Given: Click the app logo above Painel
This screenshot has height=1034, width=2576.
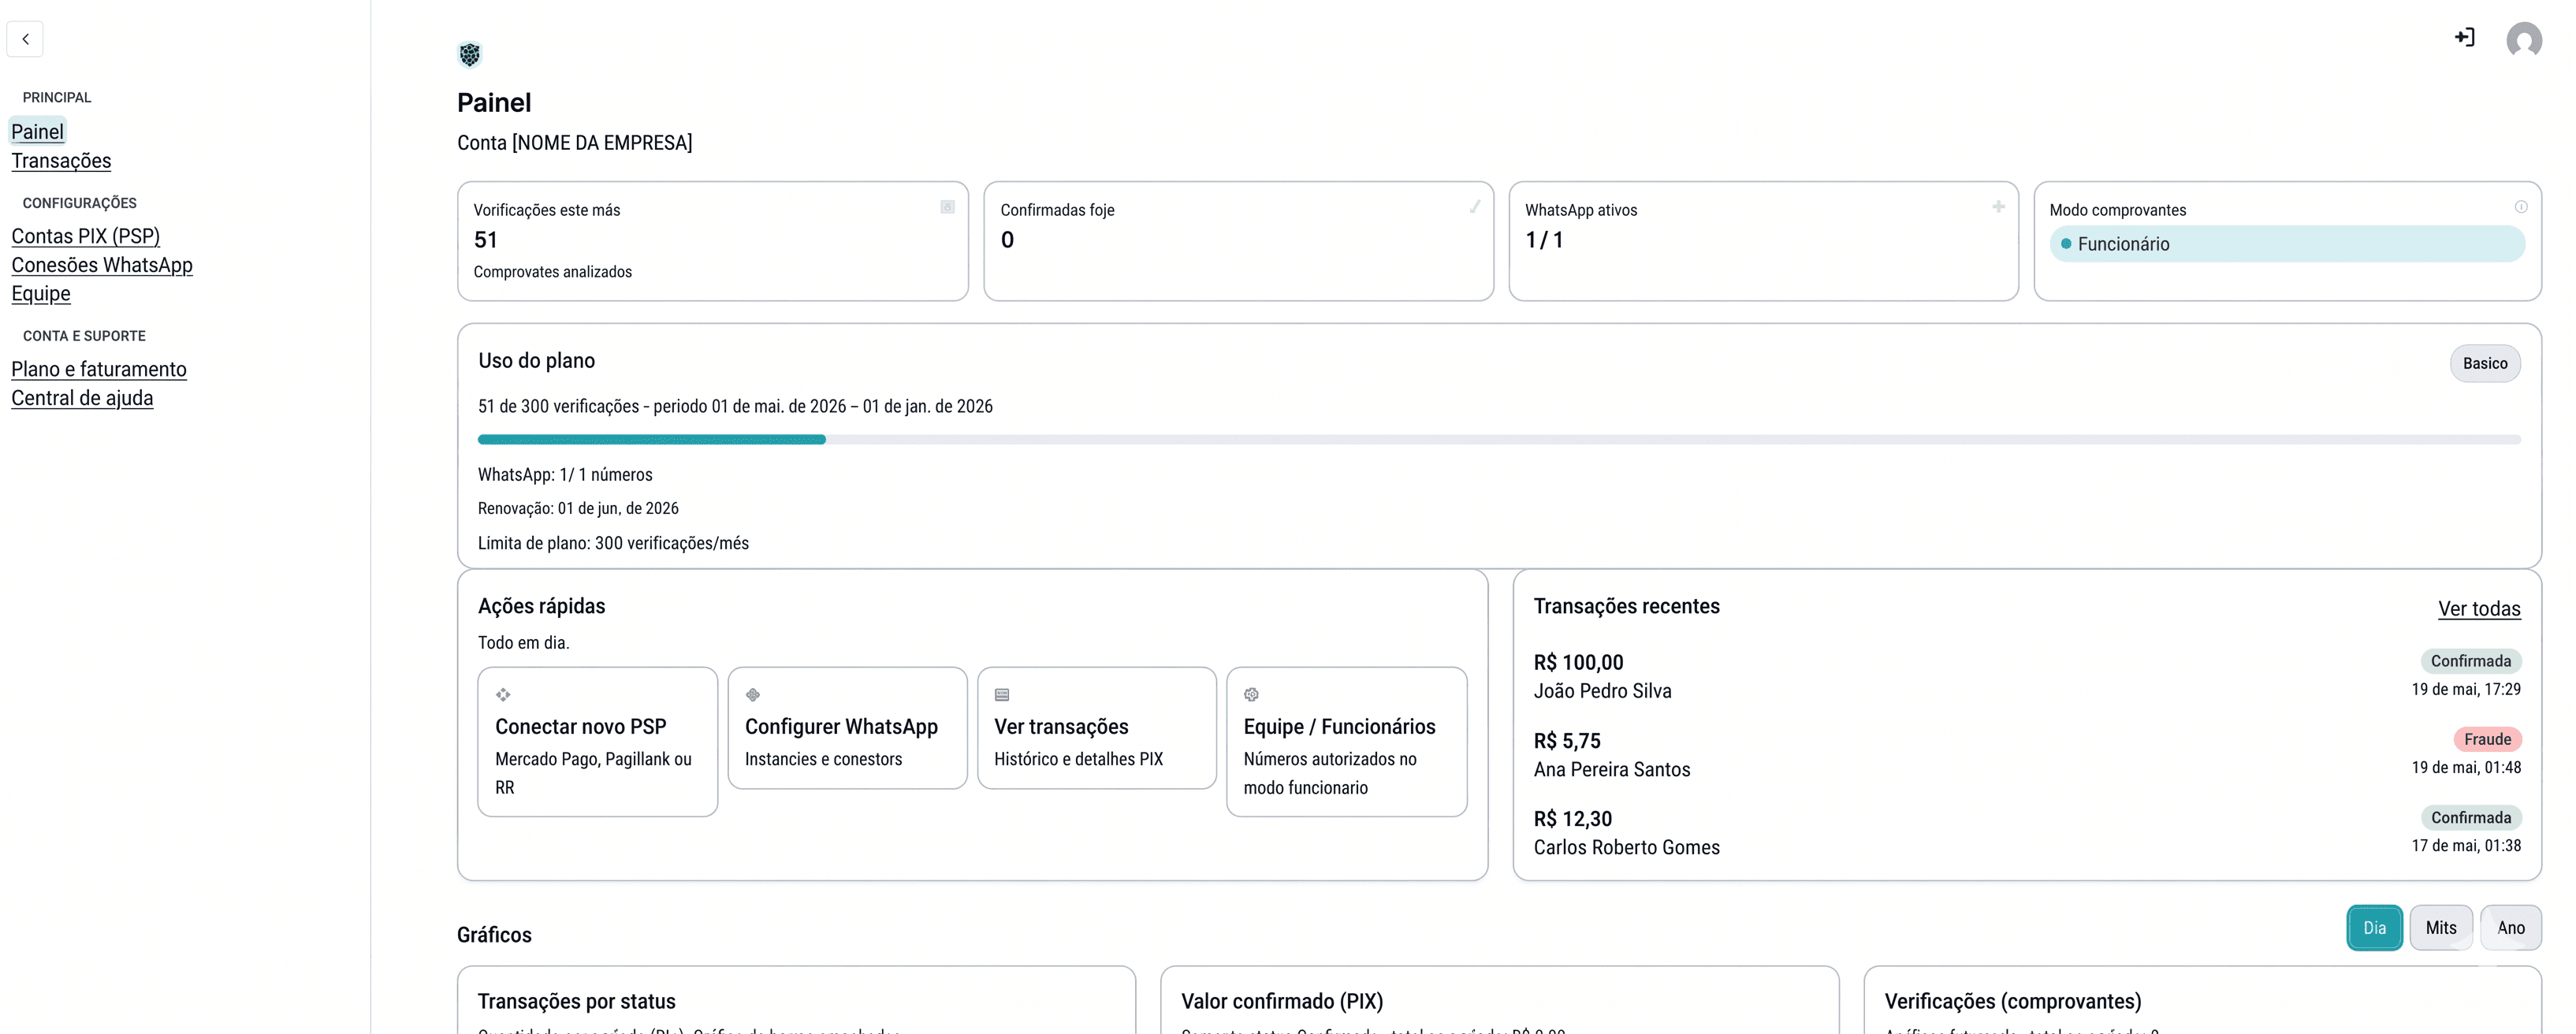Looking at the screenshot, I should 469,54.
